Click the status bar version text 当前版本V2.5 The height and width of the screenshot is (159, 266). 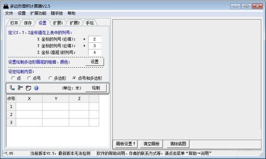(x=44, y=153)
